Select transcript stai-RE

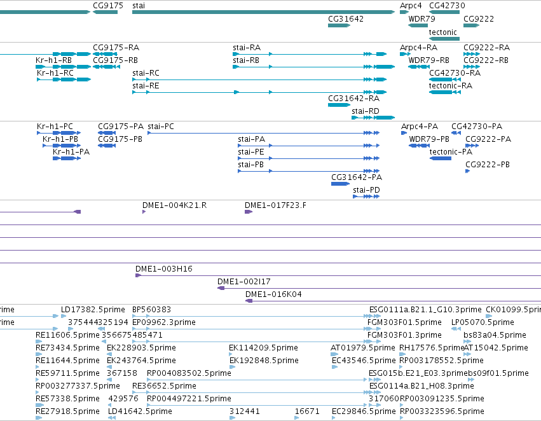click(259, 92)
